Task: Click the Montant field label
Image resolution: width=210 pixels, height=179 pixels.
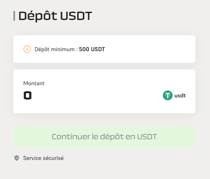Action: (34, 83)
